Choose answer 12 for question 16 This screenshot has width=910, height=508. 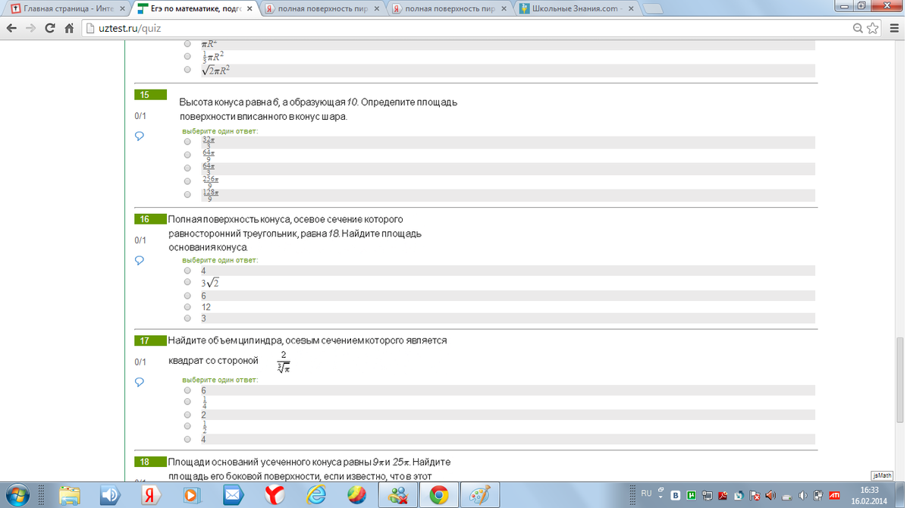pos(187,307)
